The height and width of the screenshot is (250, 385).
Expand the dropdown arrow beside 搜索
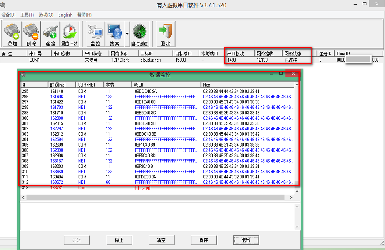tap(127, 34)
